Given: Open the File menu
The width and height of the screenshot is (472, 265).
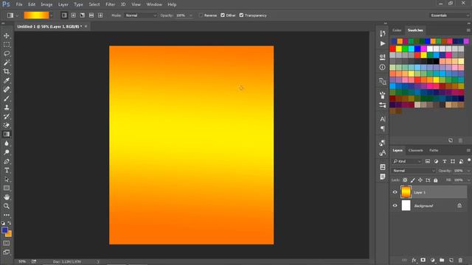Looking at the screenshot, I should [x=19, y=4].
